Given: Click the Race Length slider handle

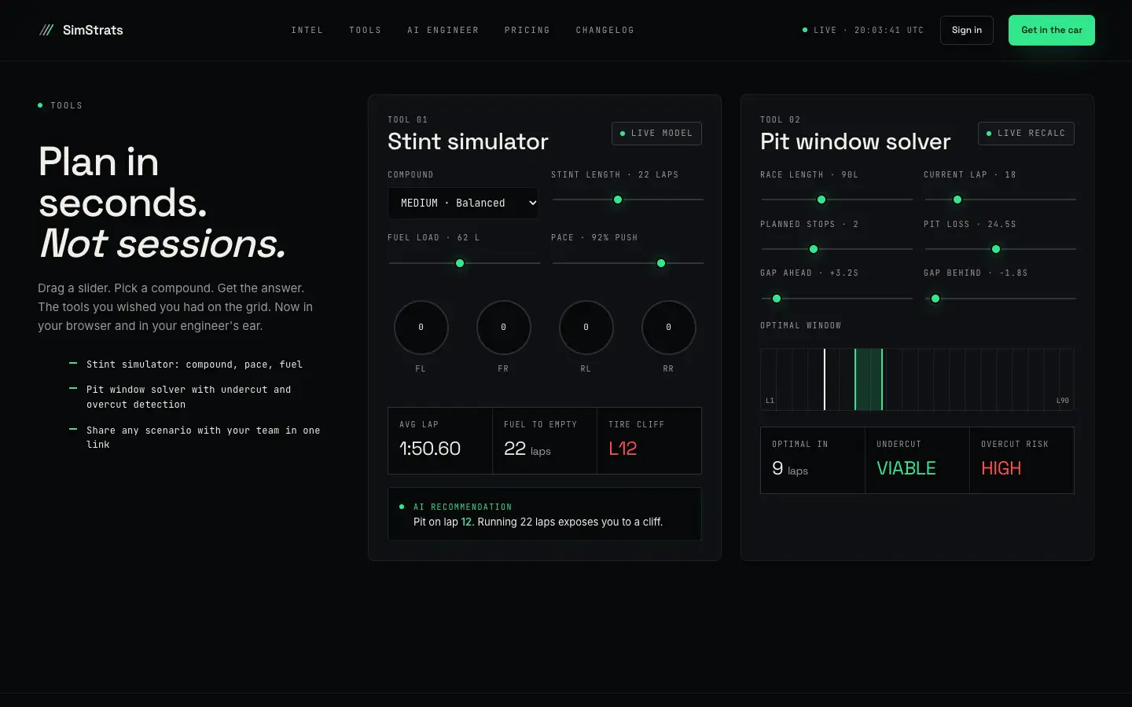Looking at the screenshot, I should (821, 200).
